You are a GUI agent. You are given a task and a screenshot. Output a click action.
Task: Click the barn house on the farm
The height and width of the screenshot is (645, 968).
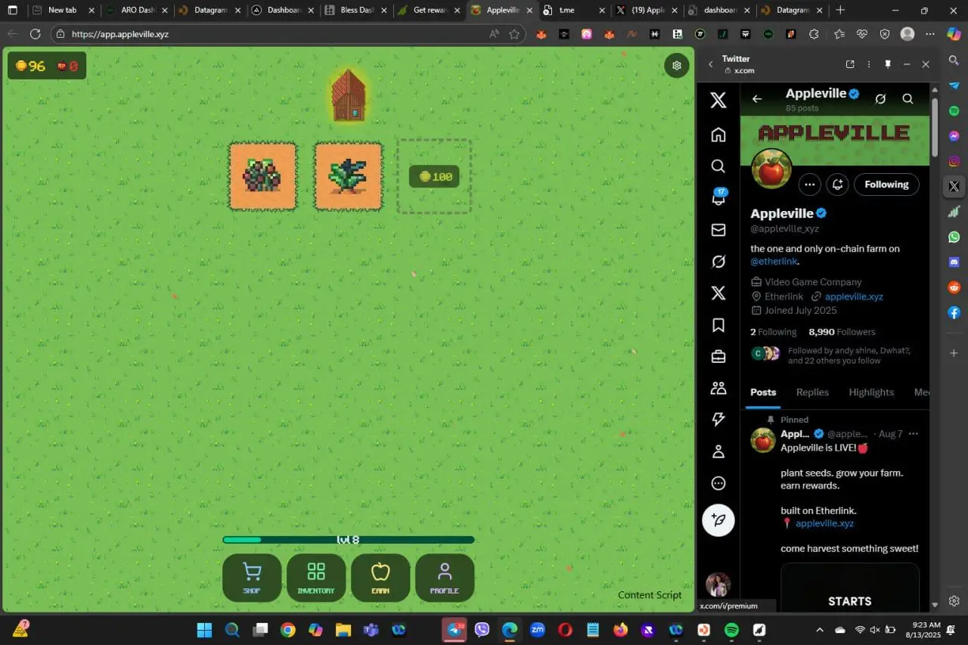click(x=349, y=95)
